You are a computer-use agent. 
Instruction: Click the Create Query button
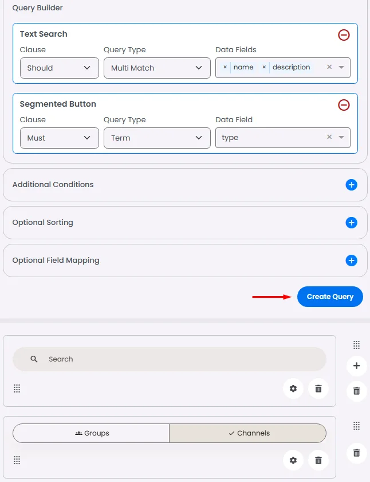pyautogui.click(x=330, y=297)
